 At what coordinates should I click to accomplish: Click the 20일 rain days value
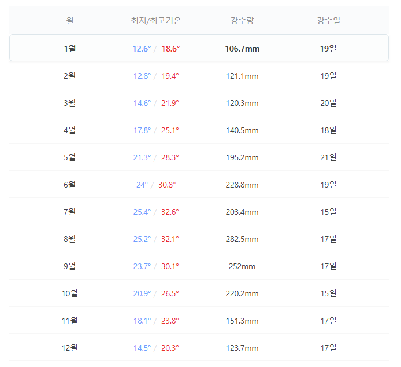point(328,103)
